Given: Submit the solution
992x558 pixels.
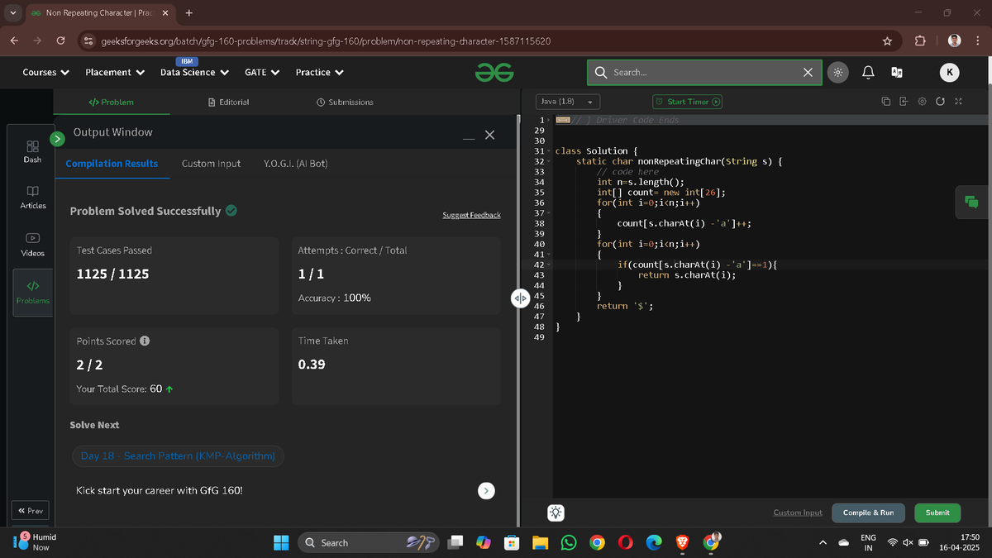Looking at the screenshot, I should [937, 513].
